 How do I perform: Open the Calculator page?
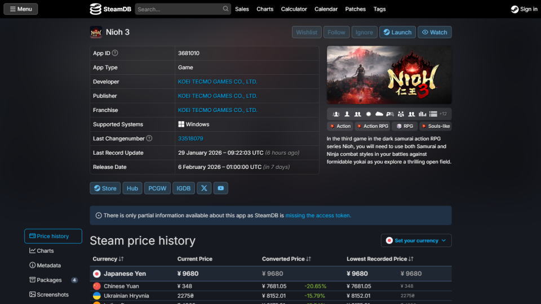294,9
